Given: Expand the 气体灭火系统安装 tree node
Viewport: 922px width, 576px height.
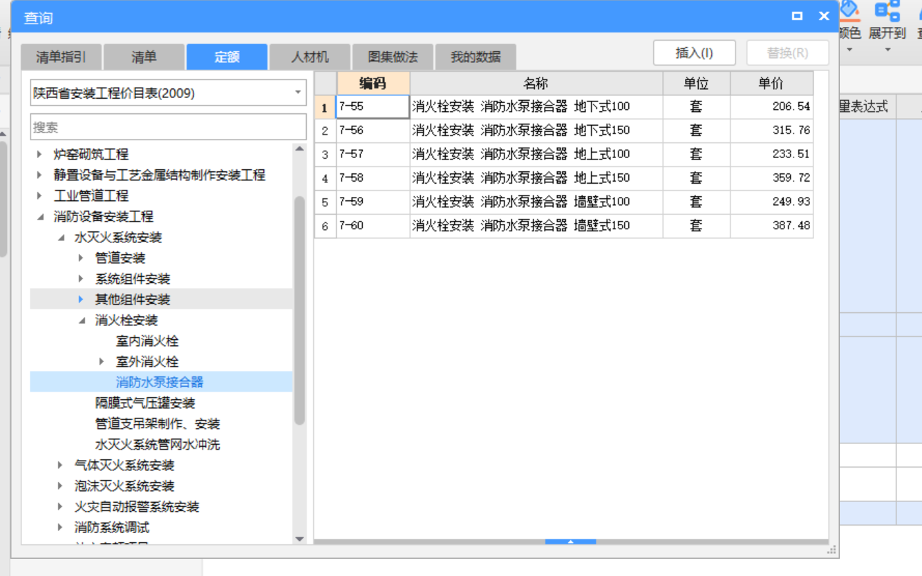Looking at the screenshot, I should tap(60, 465).
